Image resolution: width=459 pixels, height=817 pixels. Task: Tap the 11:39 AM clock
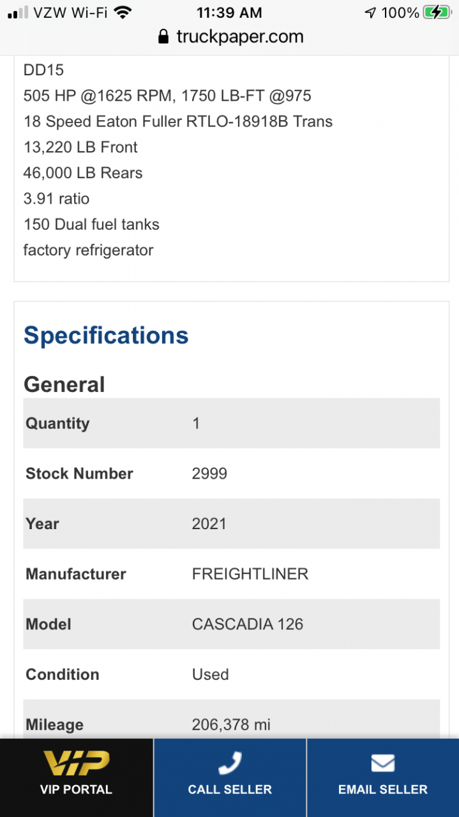(229, 12)
